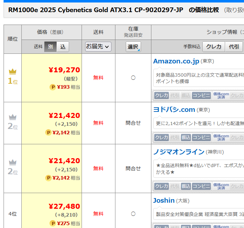Click the クレカ payment badge in ノジマオンライン row
The height and width of the screenshot is (228, 244).
[x=161, y=186]
